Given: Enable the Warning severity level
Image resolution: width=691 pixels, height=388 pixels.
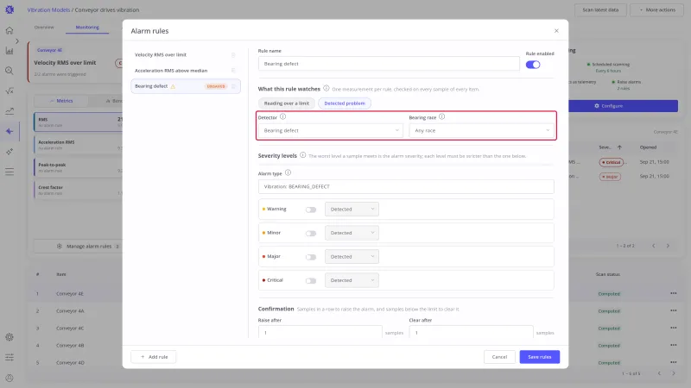Looking at the screenshot, I should click(x=311, y=210).
